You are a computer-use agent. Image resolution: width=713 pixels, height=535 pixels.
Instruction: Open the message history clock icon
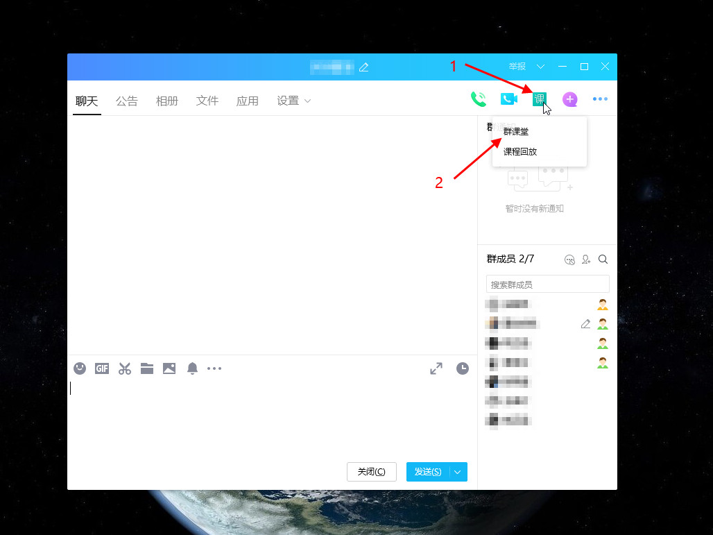[x=463, y=368]
